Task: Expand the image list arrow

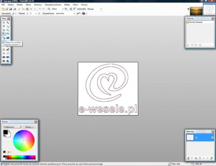Action: tap(188, 9)
